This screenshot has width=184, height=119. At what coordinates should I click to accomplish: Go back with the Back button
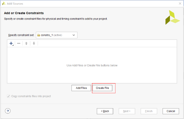[x=105, y=111]
